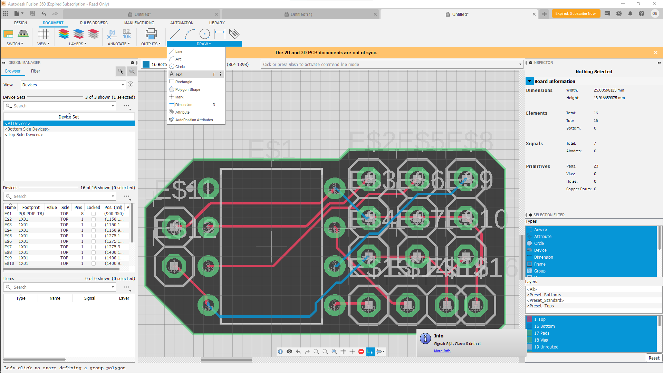This screenshot has width=663, height=373.
Task: Switch to the RULES DRC/ERC tab
Action: click(x=94, y=23)
